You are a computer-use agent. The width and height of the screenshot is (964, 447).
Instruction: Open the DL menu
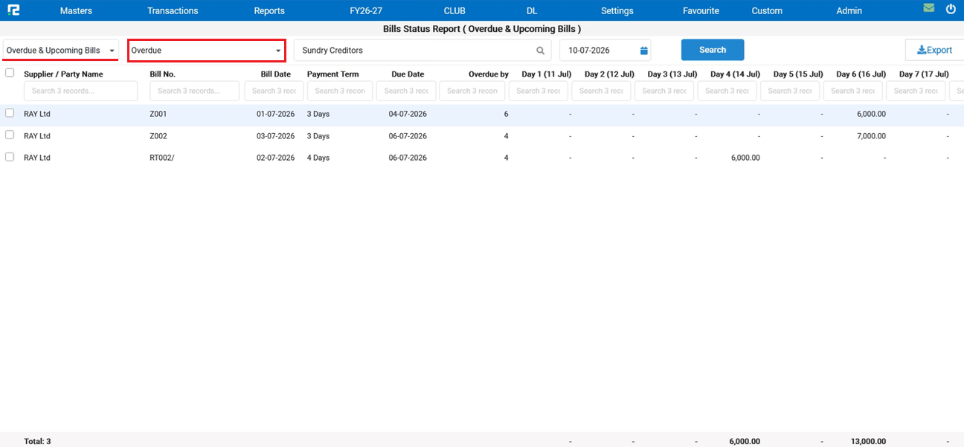pyautogui.click(x=532, y=10)
